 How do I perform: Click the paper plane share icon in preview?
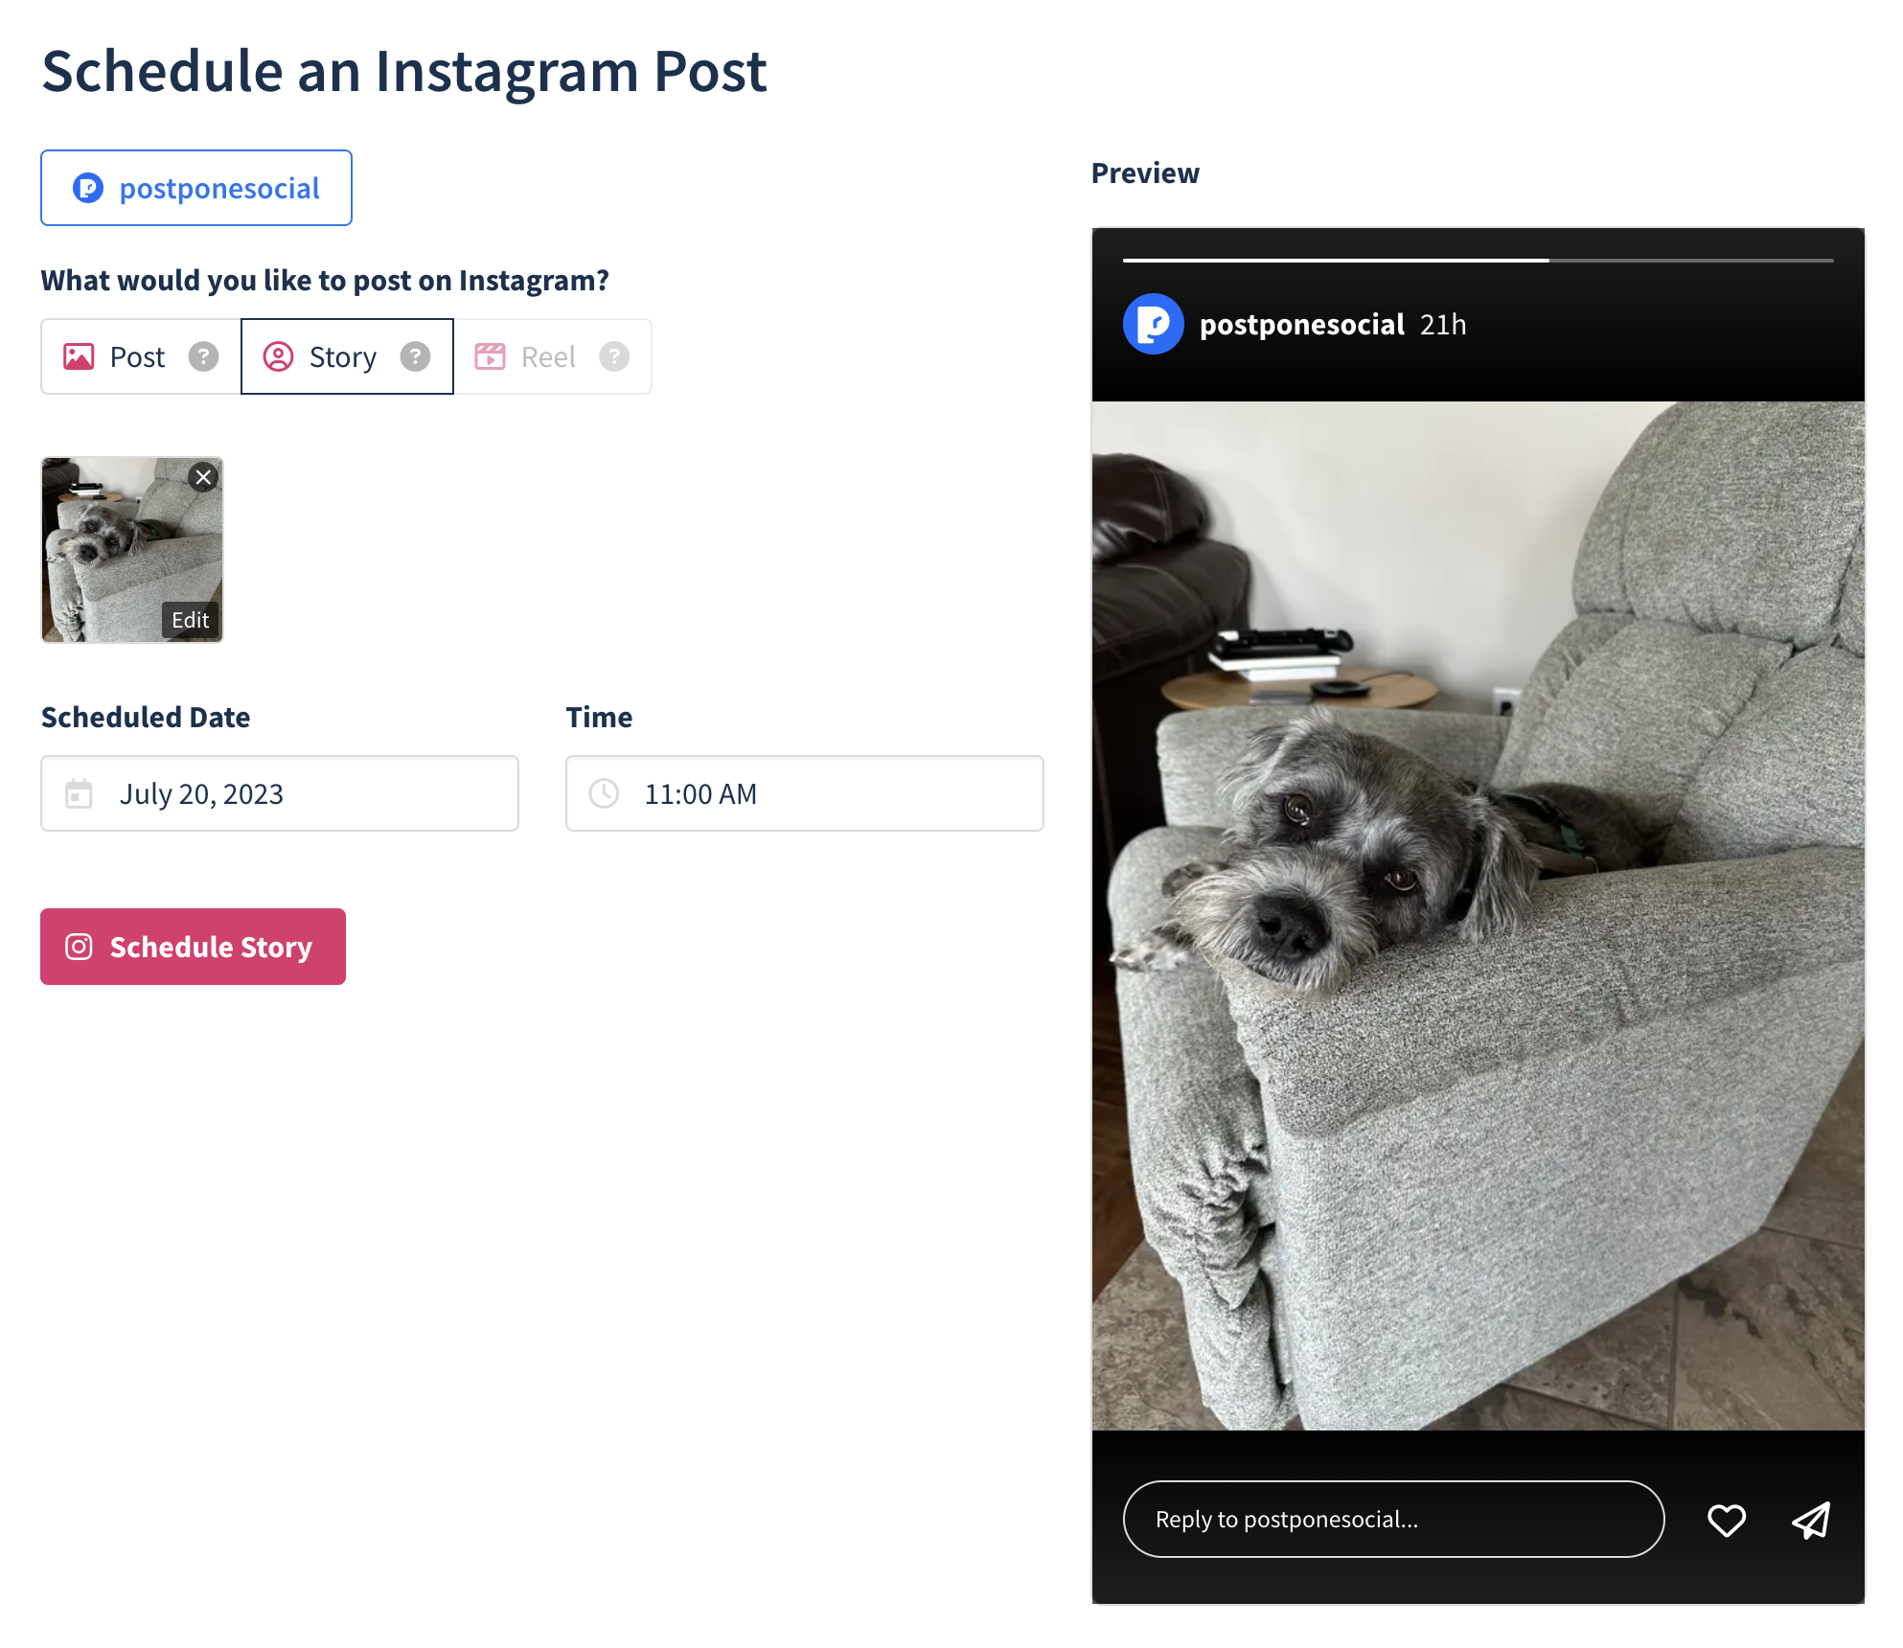[1811, 1520]
